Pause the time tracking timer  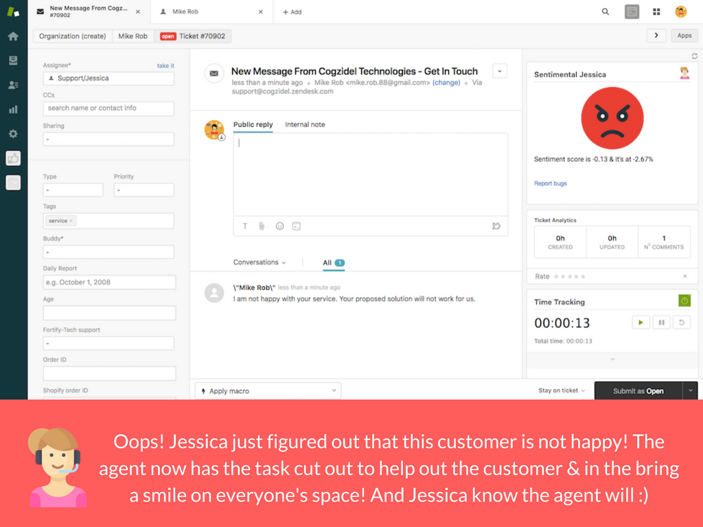point(661,323)
